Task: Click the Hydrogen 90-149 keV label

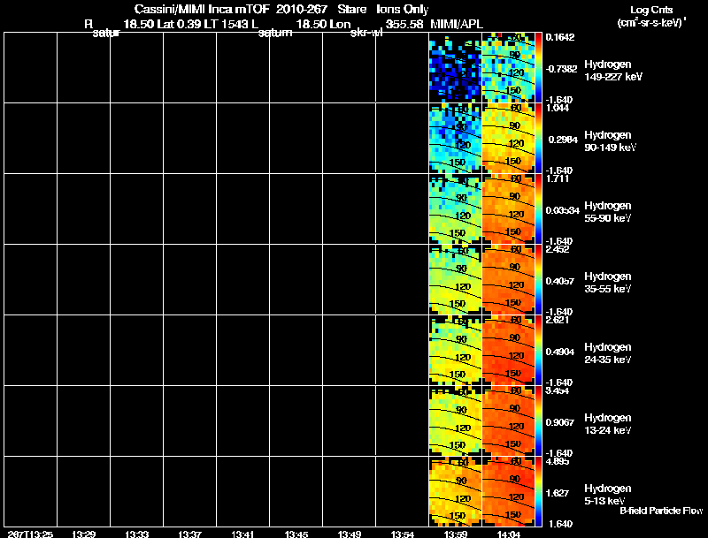Action: pyautogui.click(x=610, y=141)
